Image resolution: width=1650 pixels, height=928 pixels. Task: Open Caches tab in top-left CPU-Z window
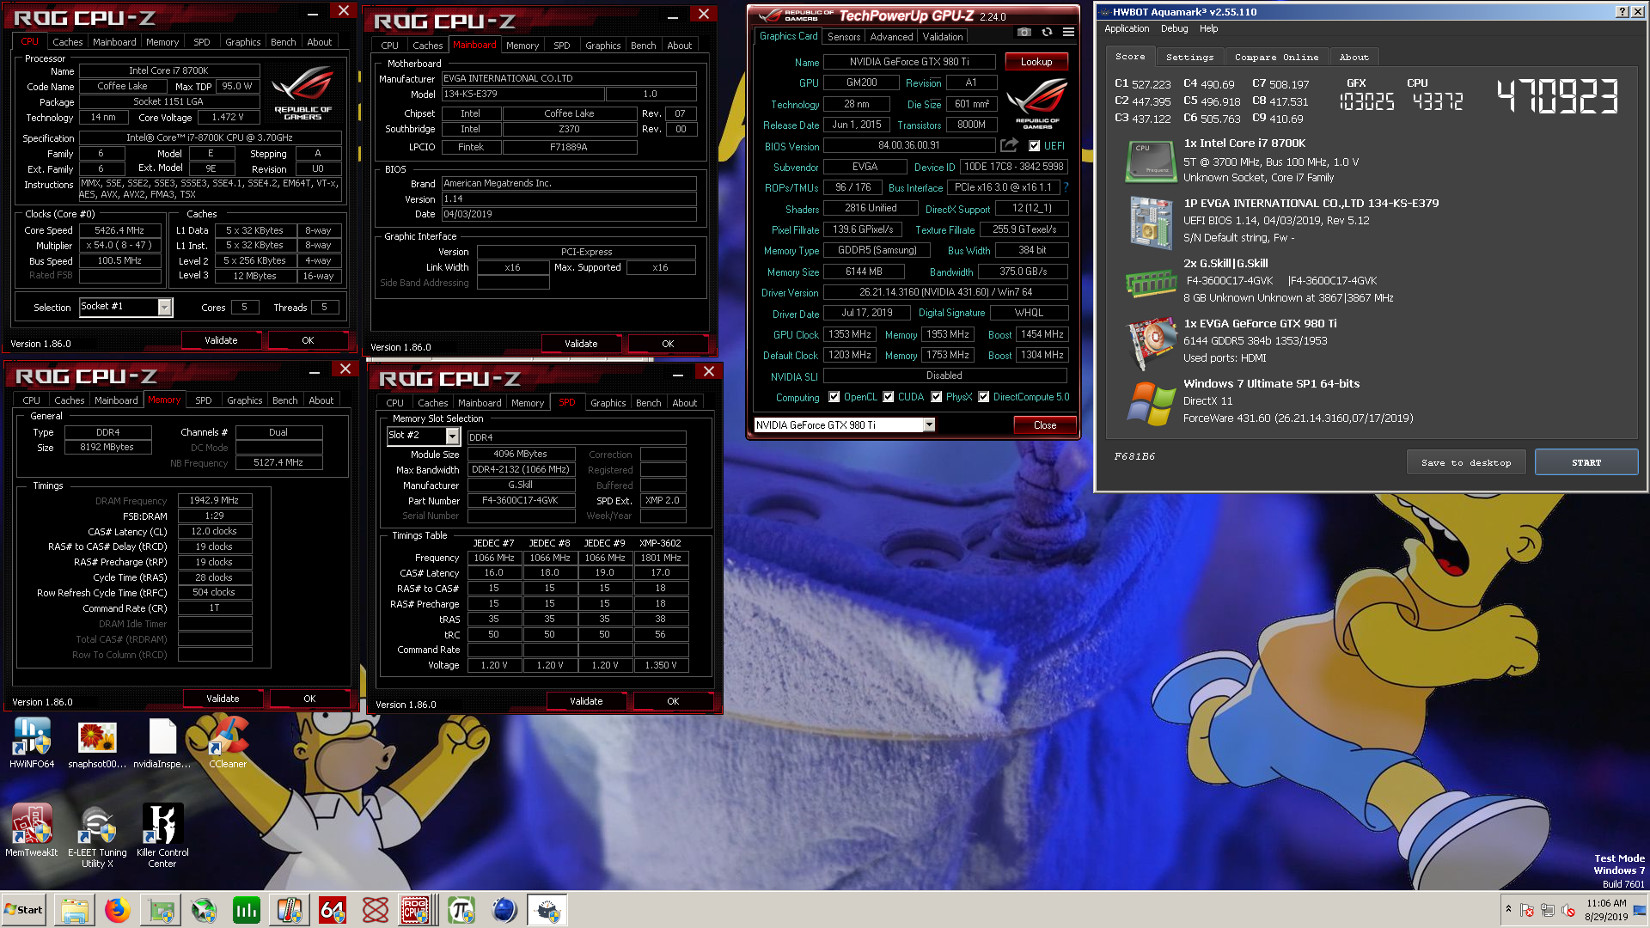click(x=68, y=42)
